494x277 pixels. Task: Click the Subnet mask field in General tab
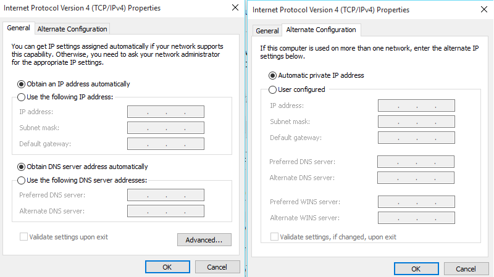pos(165,128)
